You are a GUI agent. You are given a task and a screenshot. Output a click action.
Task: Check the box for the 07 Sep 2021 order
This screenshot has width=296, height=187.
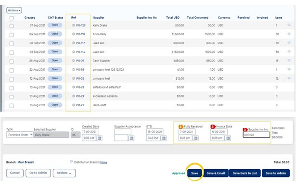tap(12, 26)
